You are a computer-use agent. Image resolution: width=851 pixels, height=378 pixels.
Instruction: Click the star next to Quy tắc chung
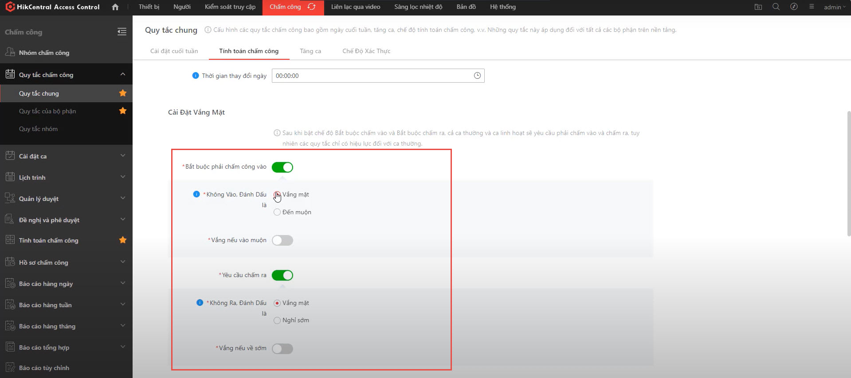click(x=123, y=93)
